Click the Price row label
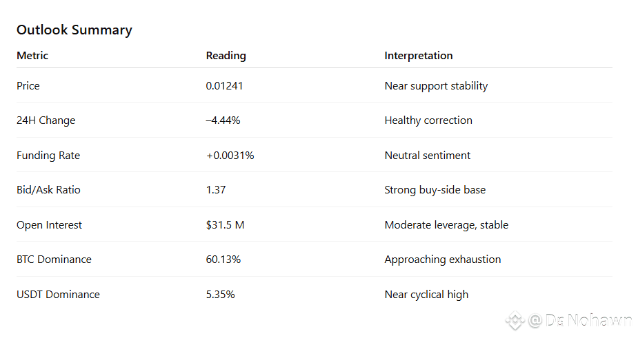Viewport: 638px width, 338px height. pos(28,86)
